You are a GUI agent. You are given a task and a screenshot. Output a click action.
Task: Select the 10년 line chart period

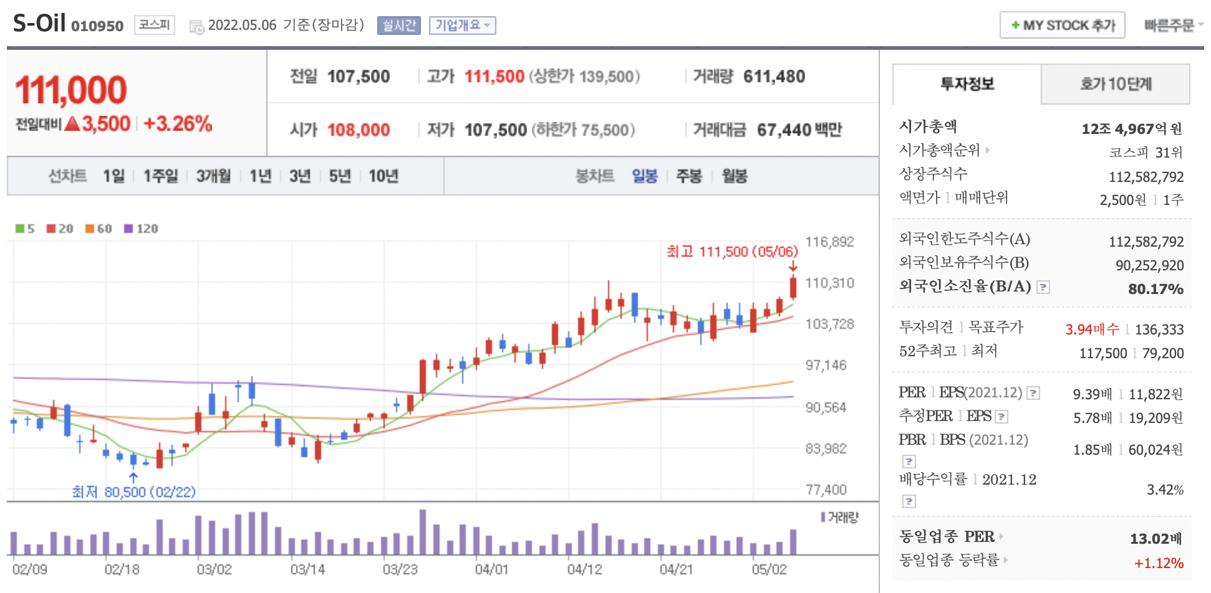click(384, 176)
